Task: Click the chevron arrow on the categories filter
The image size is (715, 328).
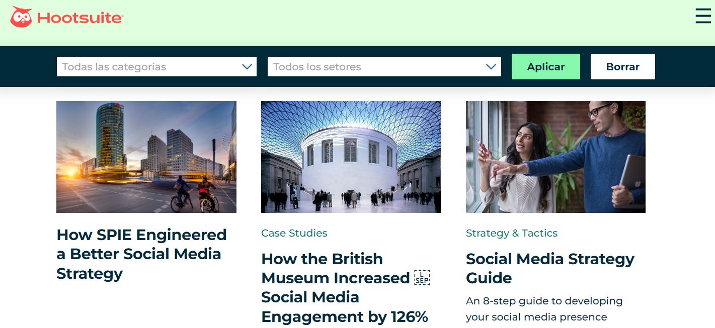Action: click(247, 67)
